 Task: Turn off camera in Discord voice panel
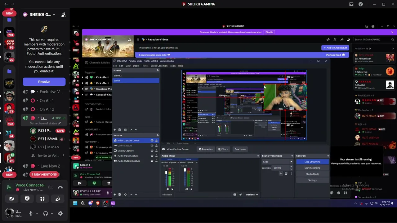(12, 199)
